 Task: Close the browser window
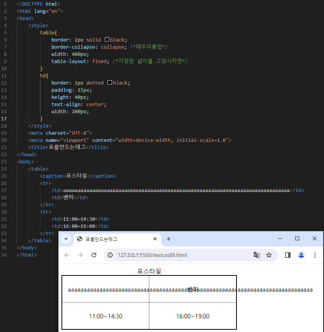click(x=315, y=238)
